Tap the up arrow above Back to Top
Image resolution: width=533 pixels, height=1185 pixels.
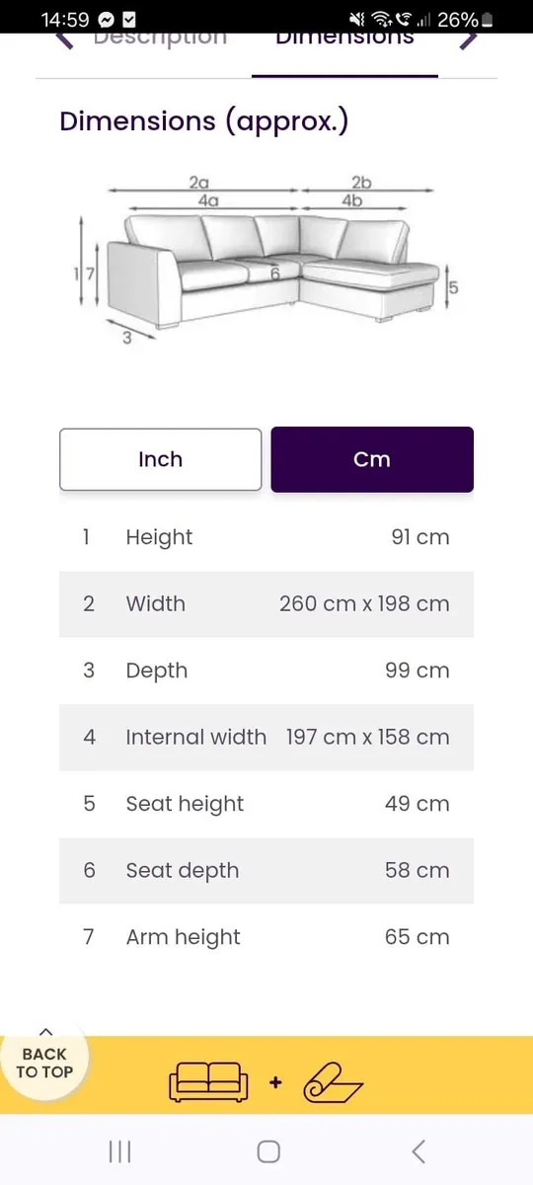pos(44,1032)
